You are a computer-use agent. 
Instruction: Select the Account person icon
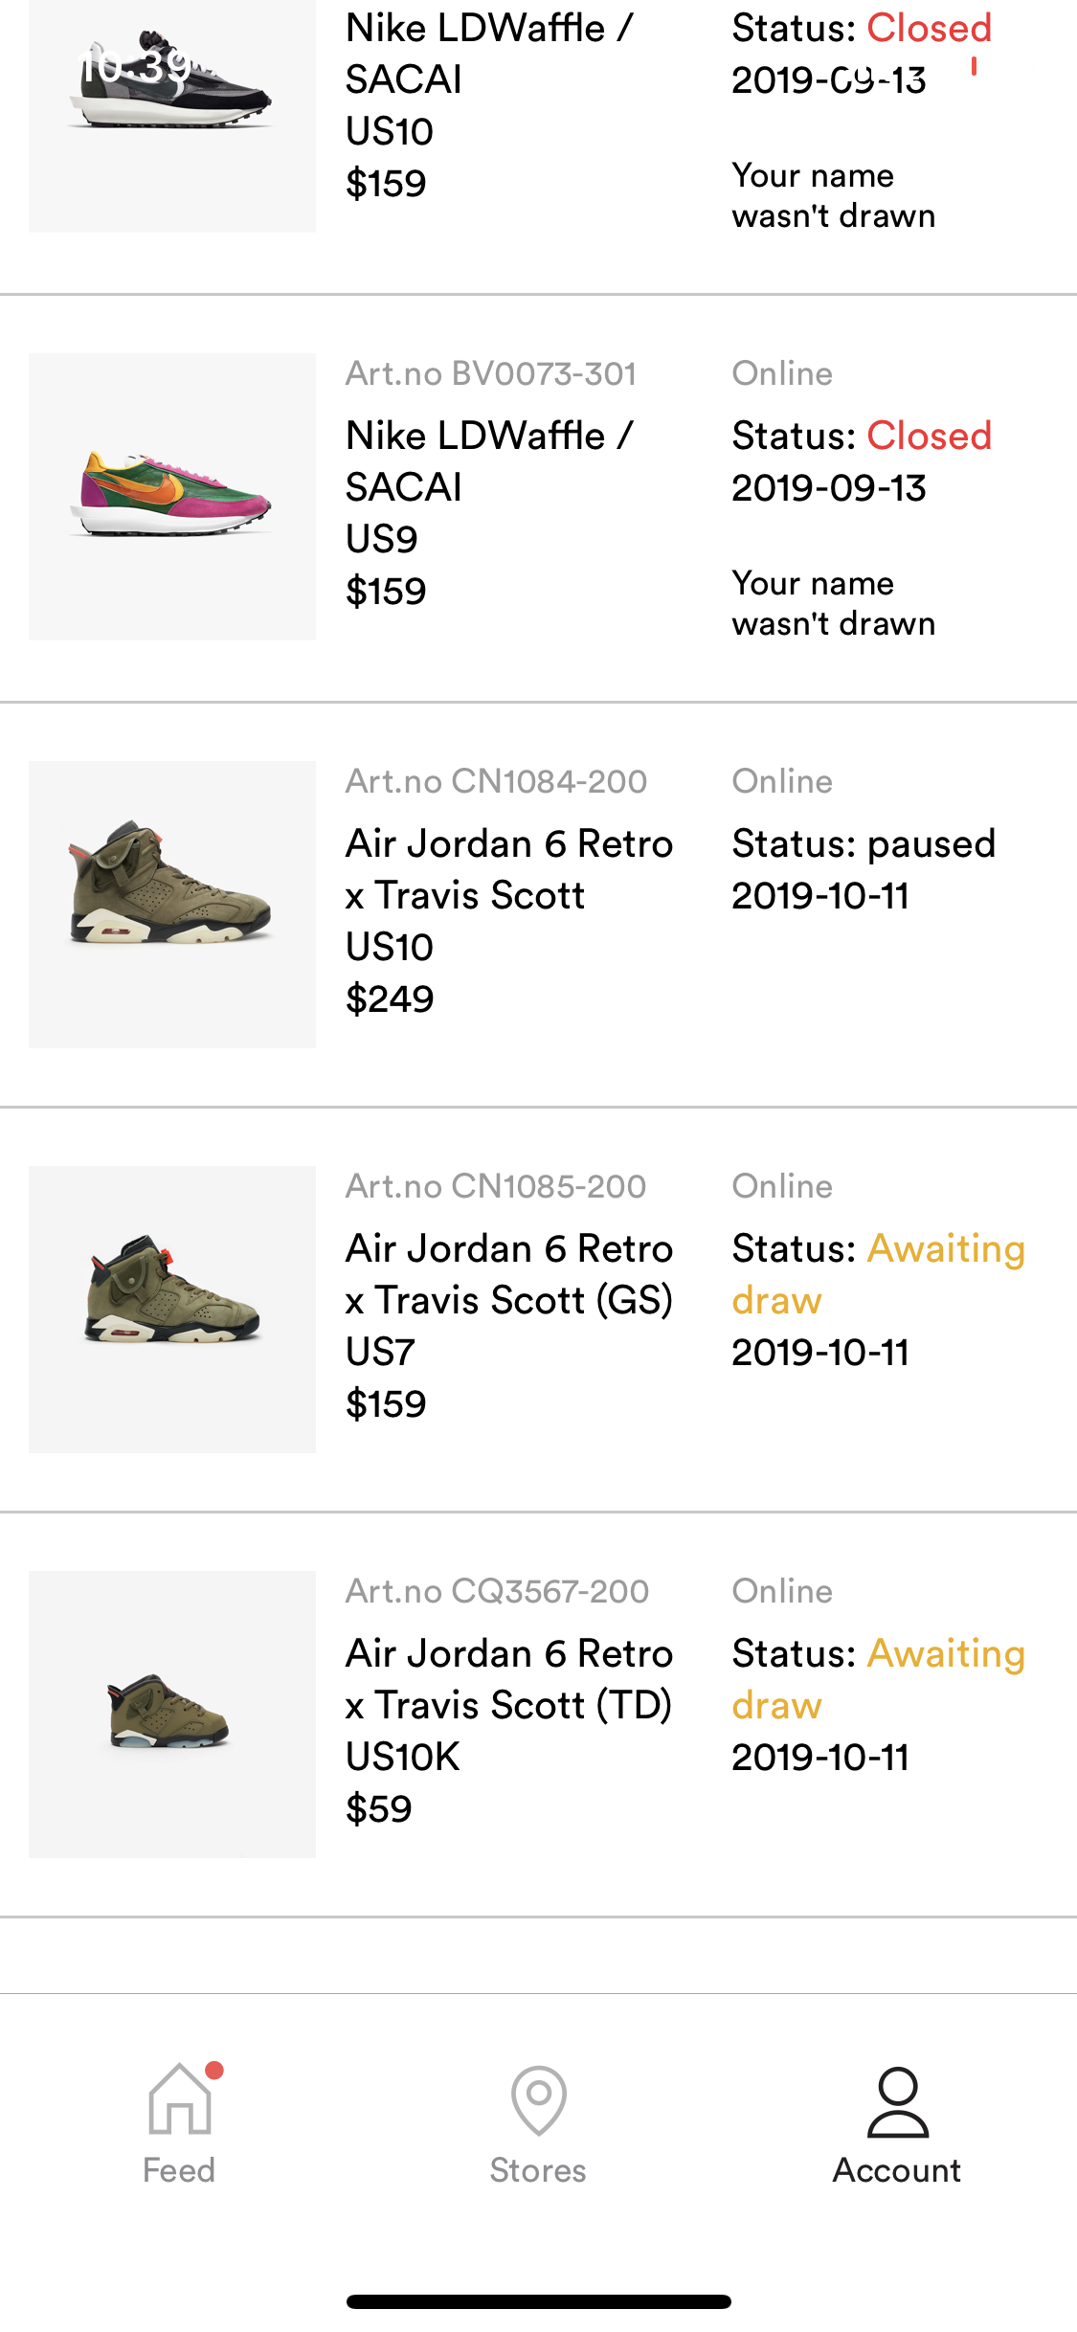pyautogui.click(x=897, y=2101)
